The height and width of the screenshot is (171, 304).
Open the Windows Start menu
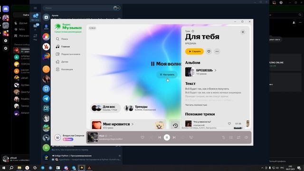click(x=4, y=168)
